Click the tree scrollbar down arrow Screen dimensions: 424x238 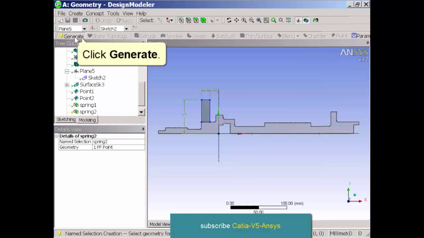click(141, 112)
